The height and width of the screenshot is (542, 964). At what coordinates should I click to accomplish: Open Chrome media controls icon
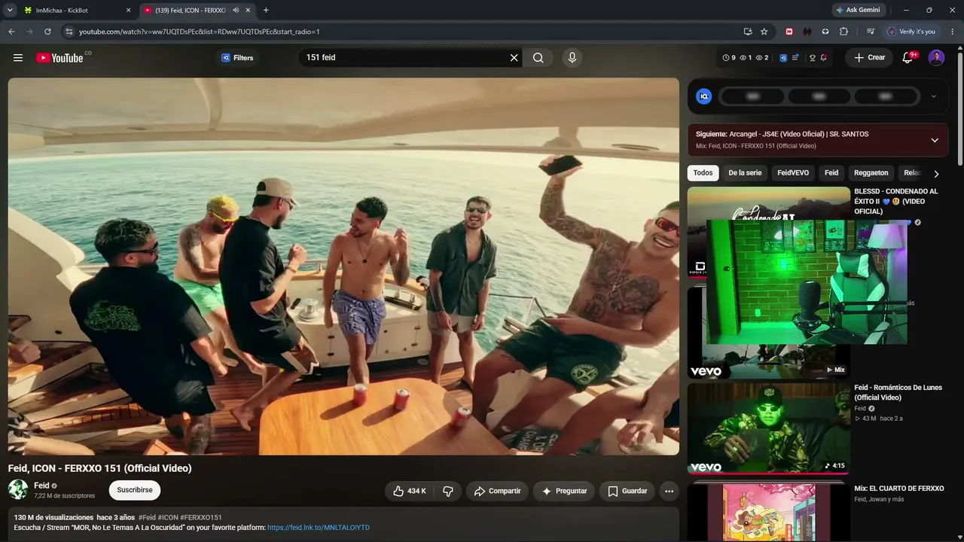pyautogui.click(x=871, y=32)
